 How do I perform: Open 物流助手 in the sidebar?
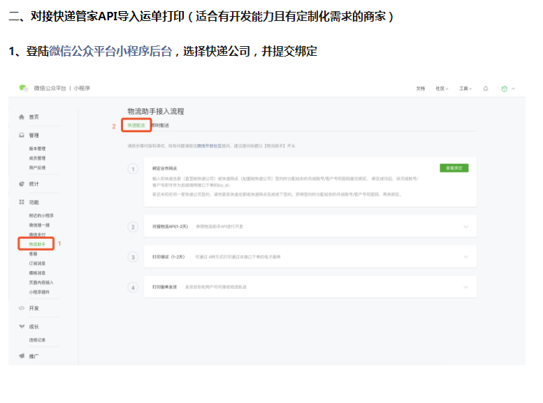coord(37,244)
